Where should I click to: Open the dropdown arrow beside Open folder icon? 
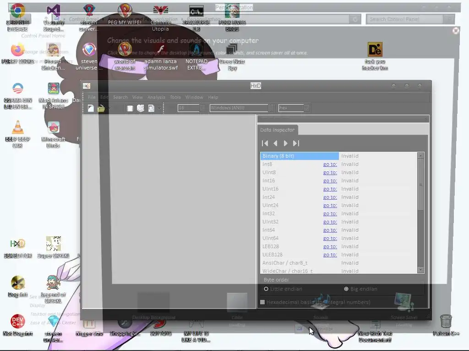(x=109, y=108)
